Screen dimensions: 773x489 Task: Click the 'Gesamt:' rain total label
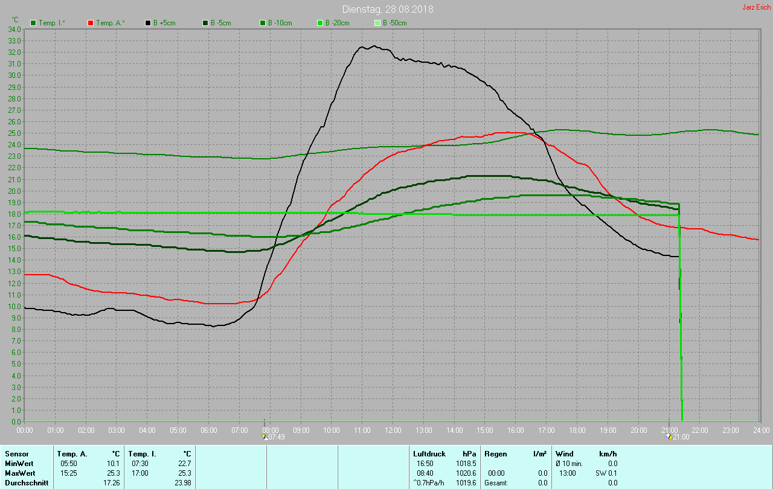pyautogui.click(x=496, y=482)
